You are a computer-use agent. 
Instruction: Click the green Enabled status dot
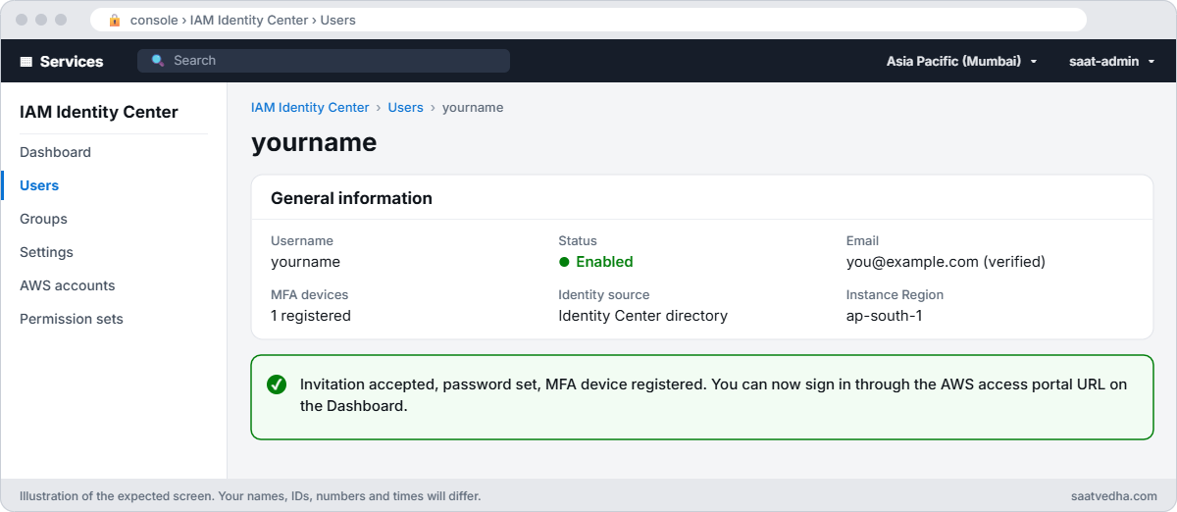[x=564, y=262]
